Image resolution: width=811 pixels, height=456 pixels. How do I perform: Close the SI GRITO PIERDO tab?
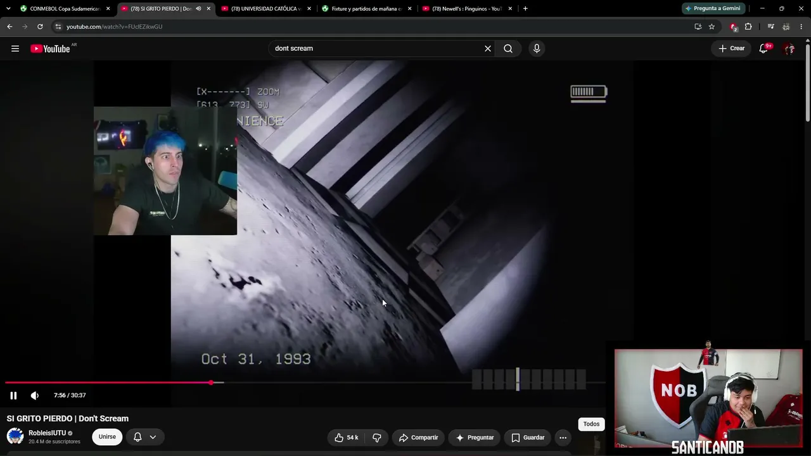tap(208, 9)
